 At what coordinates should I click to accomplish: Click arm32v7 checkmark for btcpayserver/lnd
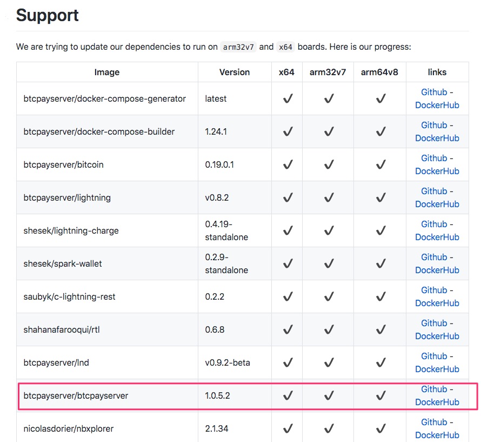329,363
